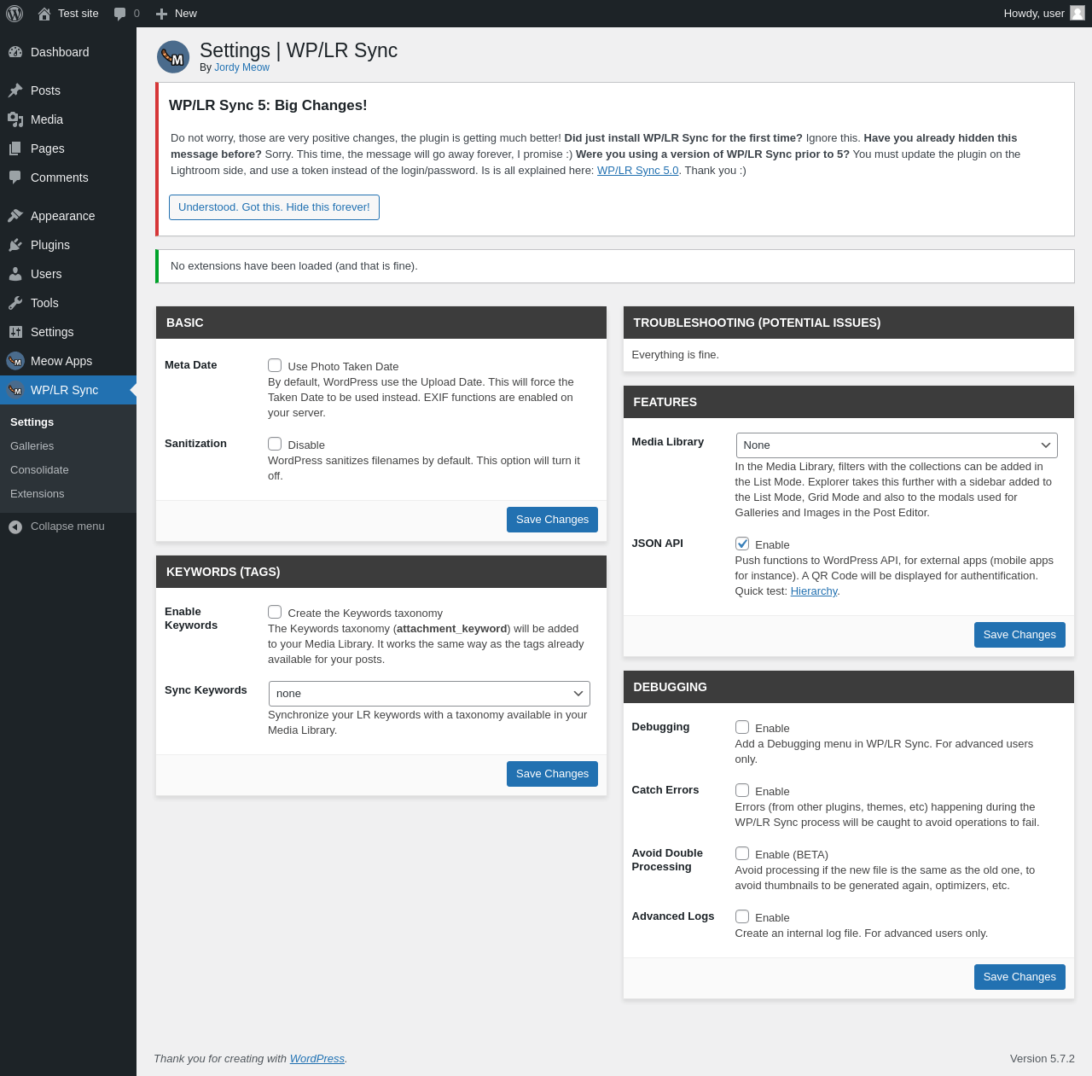Viewport: 1092px width, 1076px height.
Task: Open Meow Apps in the sidebar
Action: click(x=68, y=361)
